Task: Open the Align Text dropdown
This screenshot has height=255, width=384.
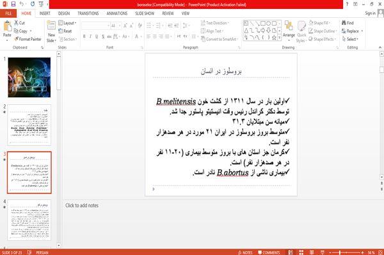Action: tap(212, 31)
